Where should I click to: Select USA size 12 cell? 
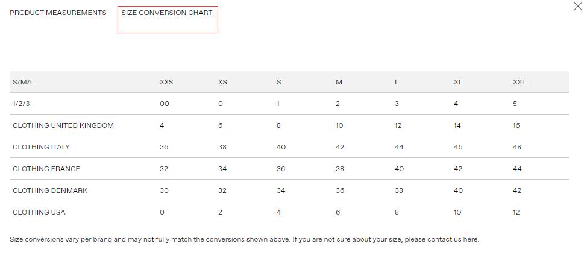pos(516,212)
